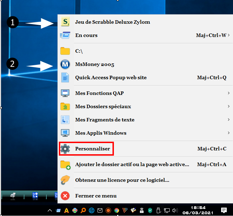Click the add active folder icon
This screenshot has height=216, width=233.
click(x=65, y=165)
